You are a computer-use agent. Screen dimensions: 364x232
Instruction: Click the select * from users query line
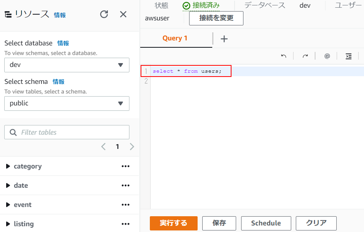pyautogui.click(x=187, y=71)
